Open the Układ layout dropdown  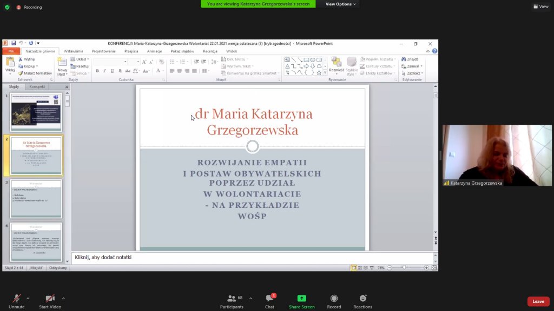80,59
